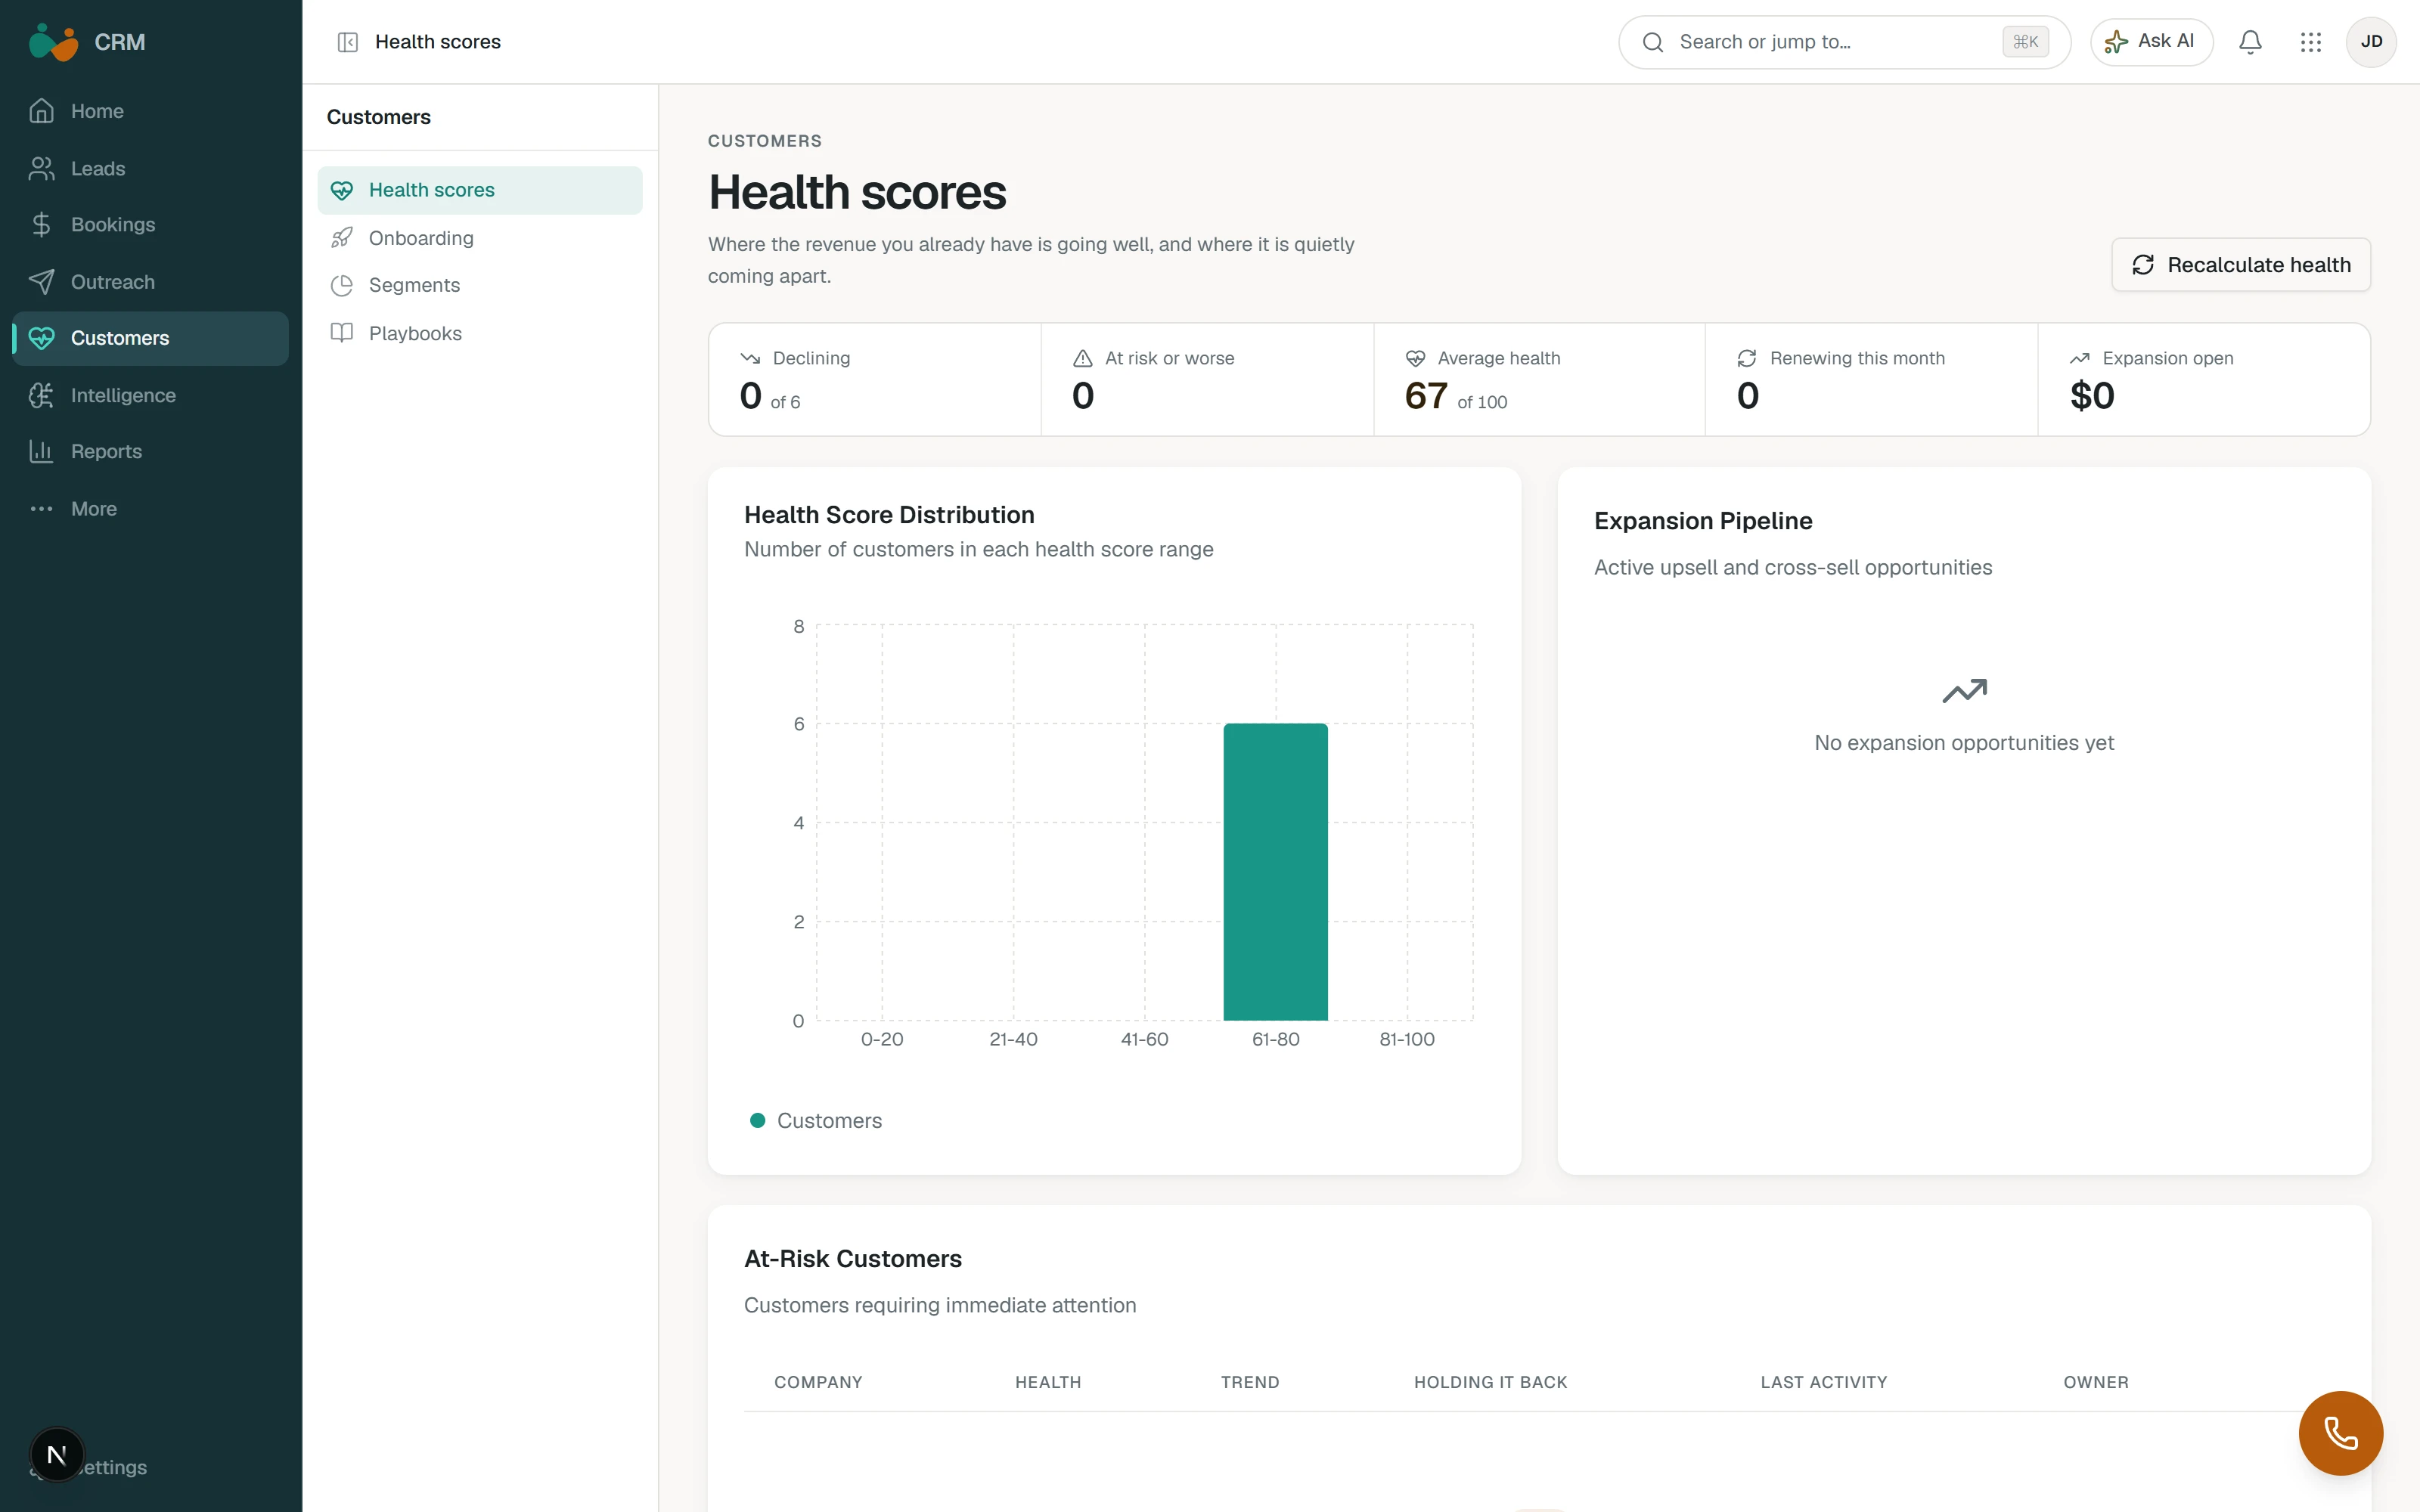Open Reports in the sidebar
Viewport: 2420px width, 1512px height.
click(150, 452)
